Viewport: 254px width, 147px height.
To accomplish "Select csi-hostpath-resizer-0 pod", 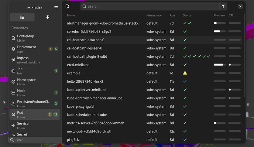I will pyautogui.click(x=154, y=48).
